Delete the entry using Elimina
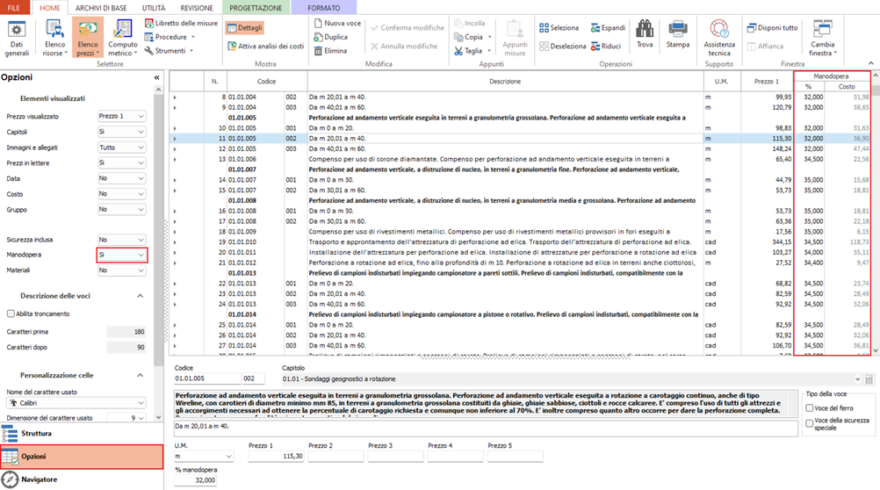This screenshot has width=880, height=490. point(330,51)
